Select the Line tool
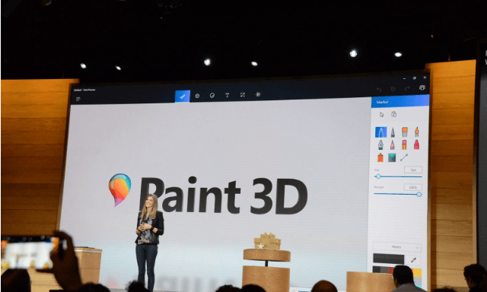This screenshot has width=487, height=292. (404, 157)
